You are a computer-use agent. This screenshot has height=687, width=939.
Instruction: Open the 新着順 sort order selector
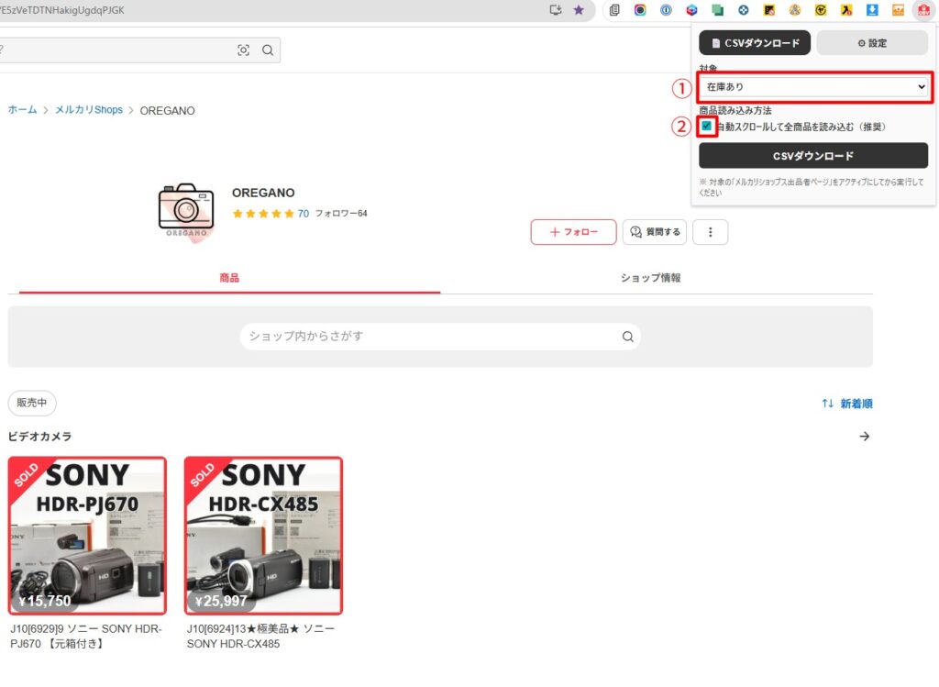(x=846, y=404)
